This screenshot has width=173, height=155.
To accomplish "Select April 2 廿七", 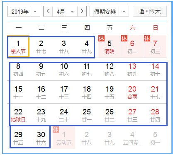I will tap(41, 46).
